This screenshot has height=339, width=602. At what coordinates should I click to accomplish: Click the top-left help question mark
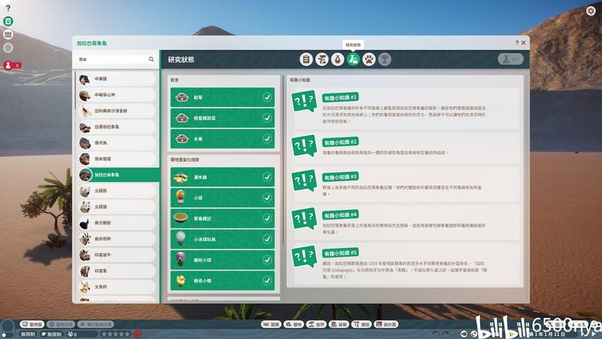pos(8,8)
